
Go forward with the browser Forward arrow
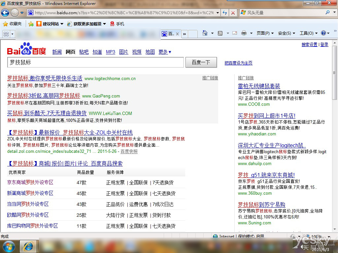tap(15, 13)
